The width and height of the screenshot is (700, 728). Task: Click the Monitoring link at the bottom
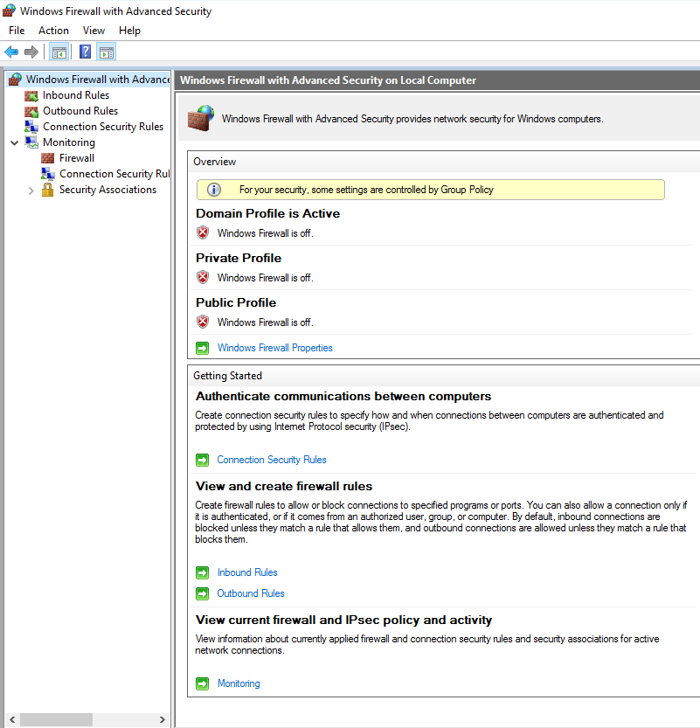coord(239,683)
